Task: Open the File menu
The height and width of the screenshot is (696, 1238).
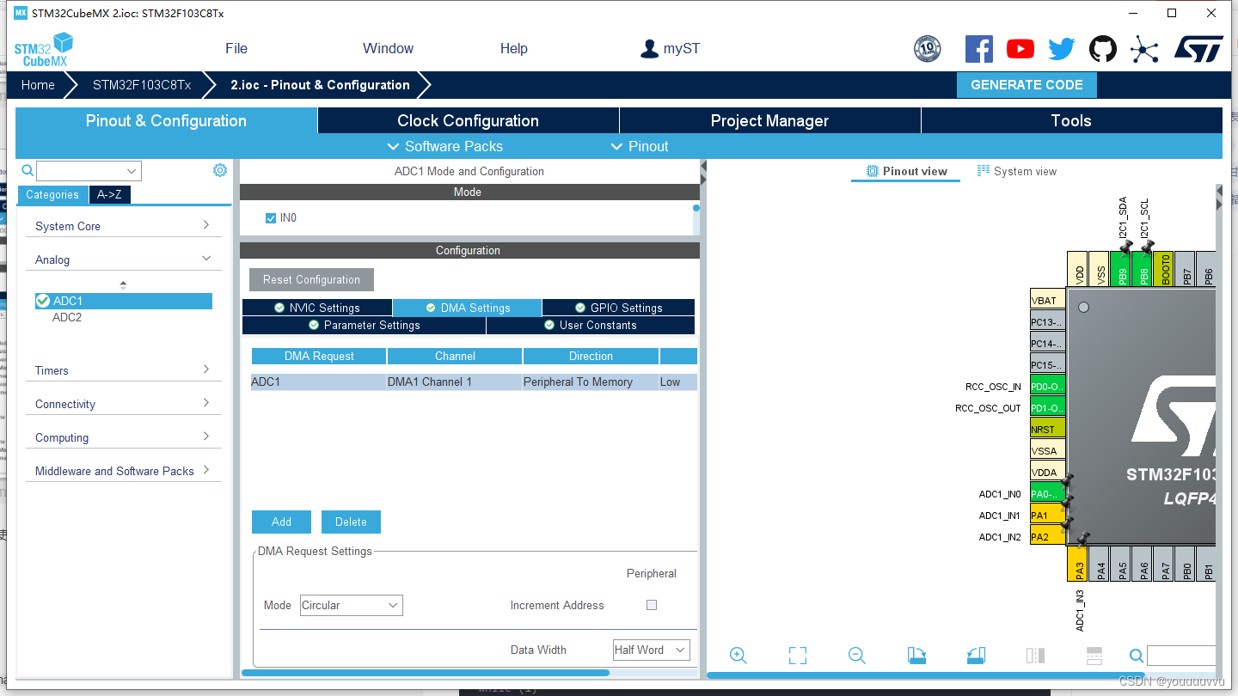Action: tap(236, 49)
